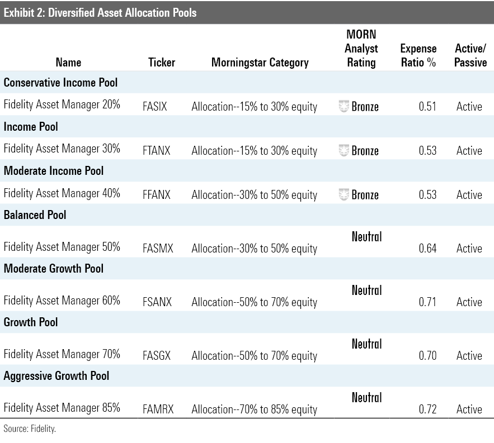Click the Aggressive Growth Pool section heading

click(57, 376)
